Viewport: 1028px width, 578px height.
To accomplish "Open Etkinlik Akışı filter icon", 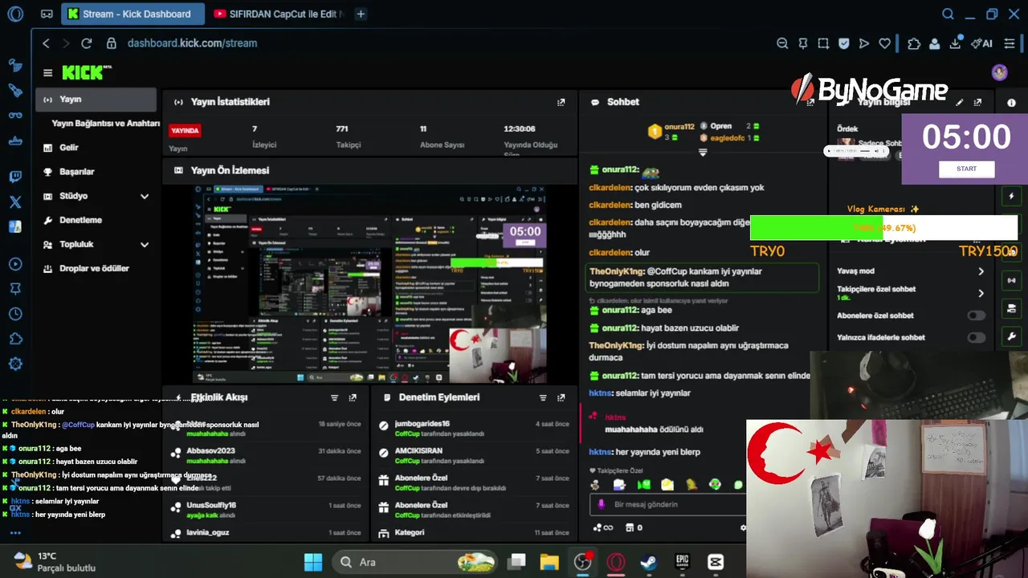I will [x=335, y=397].
